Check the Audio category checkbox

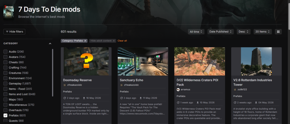pos(5,52)
